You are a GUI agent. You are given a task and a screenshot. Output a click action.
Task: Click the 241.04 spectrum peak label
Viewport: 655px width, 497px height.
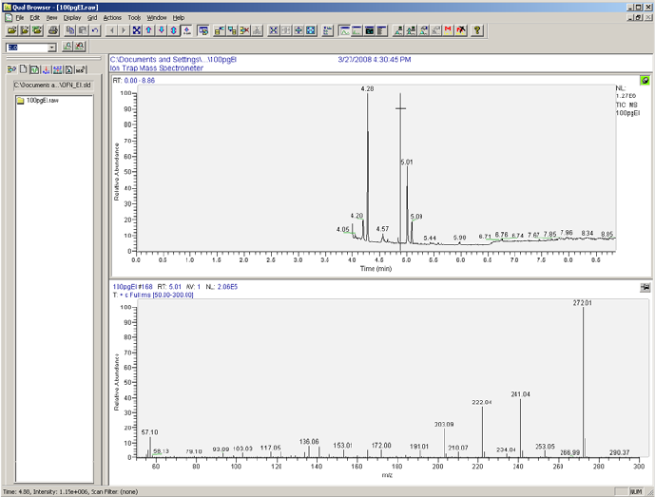click(x=521, y=394)
